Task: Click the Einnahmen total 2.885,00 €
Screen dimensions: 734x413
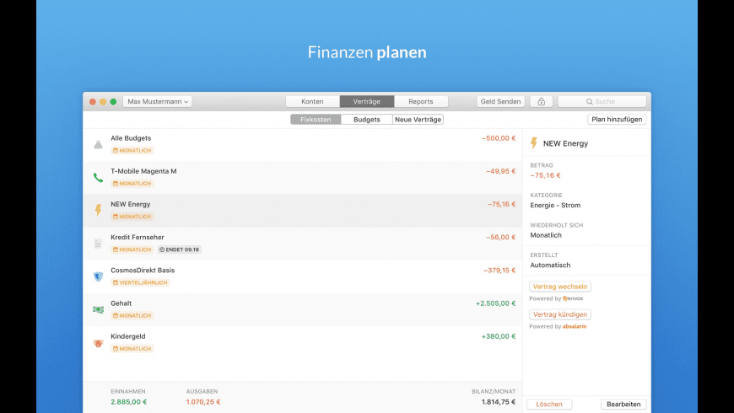Action: pos(129,402)
